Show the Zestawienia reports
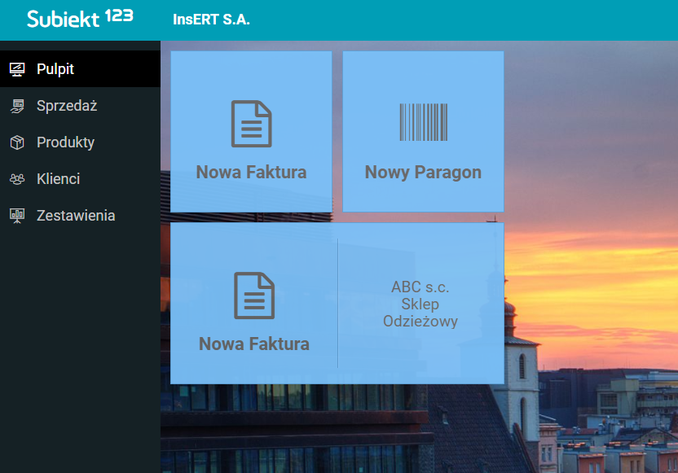Screen dimensions: 678x473 click(80, 216)
